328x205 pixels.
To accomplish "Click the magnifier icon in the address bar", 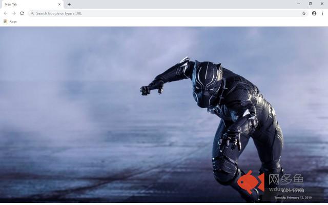I will [x=32, y=13].
